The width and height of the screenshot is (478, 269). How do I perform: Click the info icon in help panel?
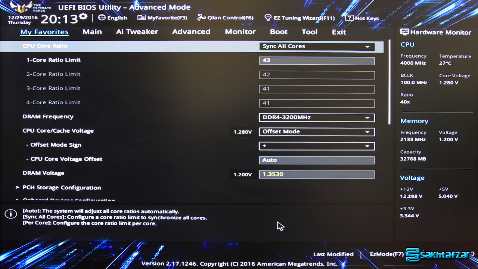pos(11,214)
